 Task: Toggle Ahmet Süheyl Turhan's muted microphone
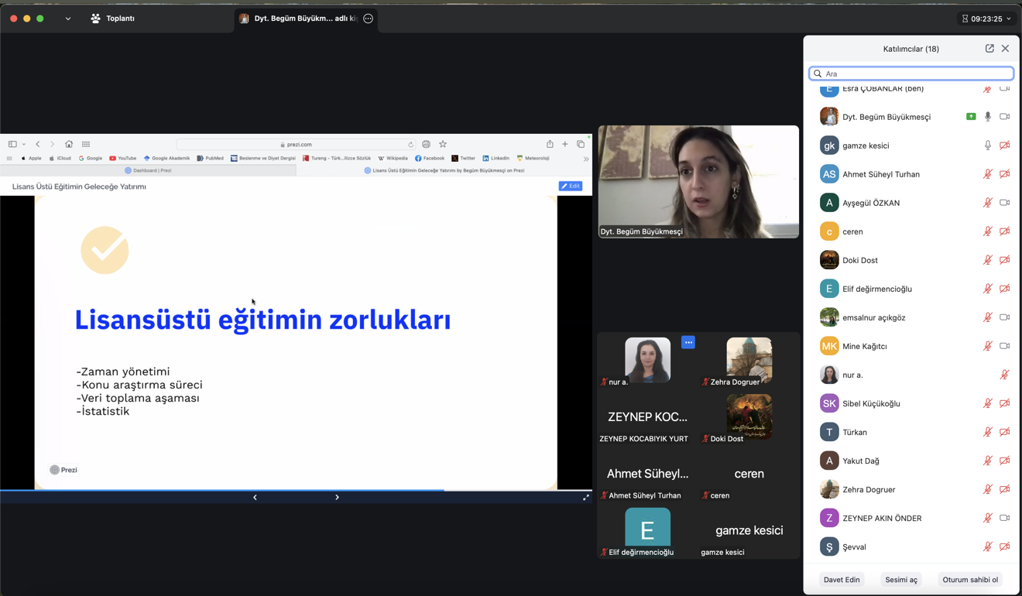[x=988, y=174]
